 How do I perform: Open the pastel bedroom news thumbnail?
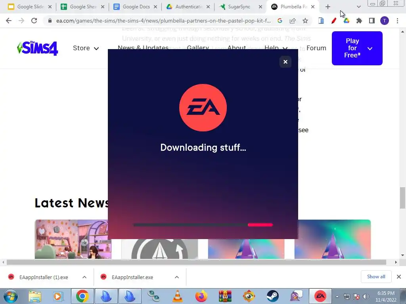(73, 239)
